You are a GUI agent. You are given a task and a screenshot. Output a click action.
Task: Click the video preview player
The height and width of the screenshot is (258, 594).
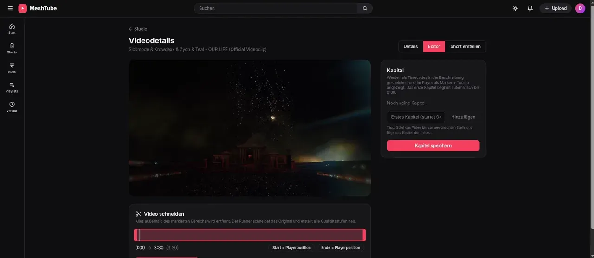click(250, 128)
